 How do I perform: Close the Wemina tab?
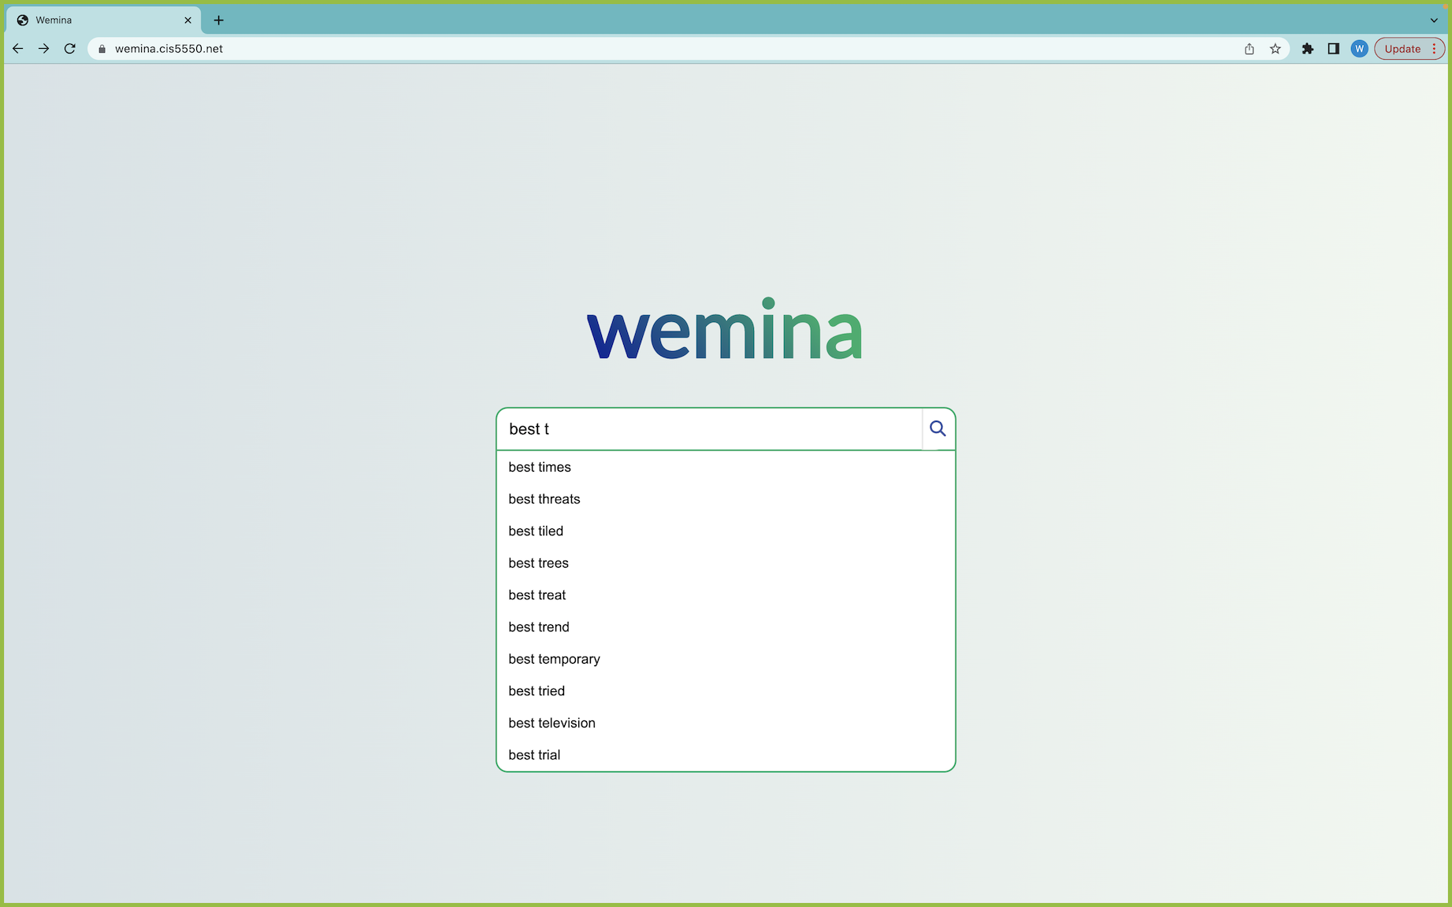point(188,20)
